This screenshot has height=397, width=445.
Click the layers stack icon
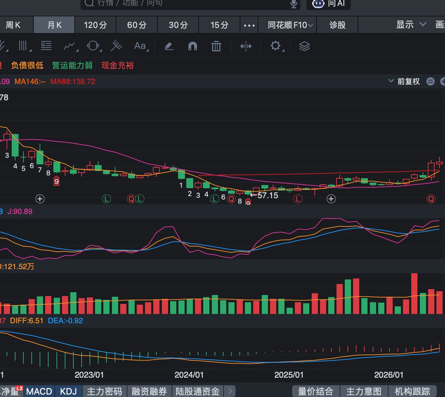point(304,46)
